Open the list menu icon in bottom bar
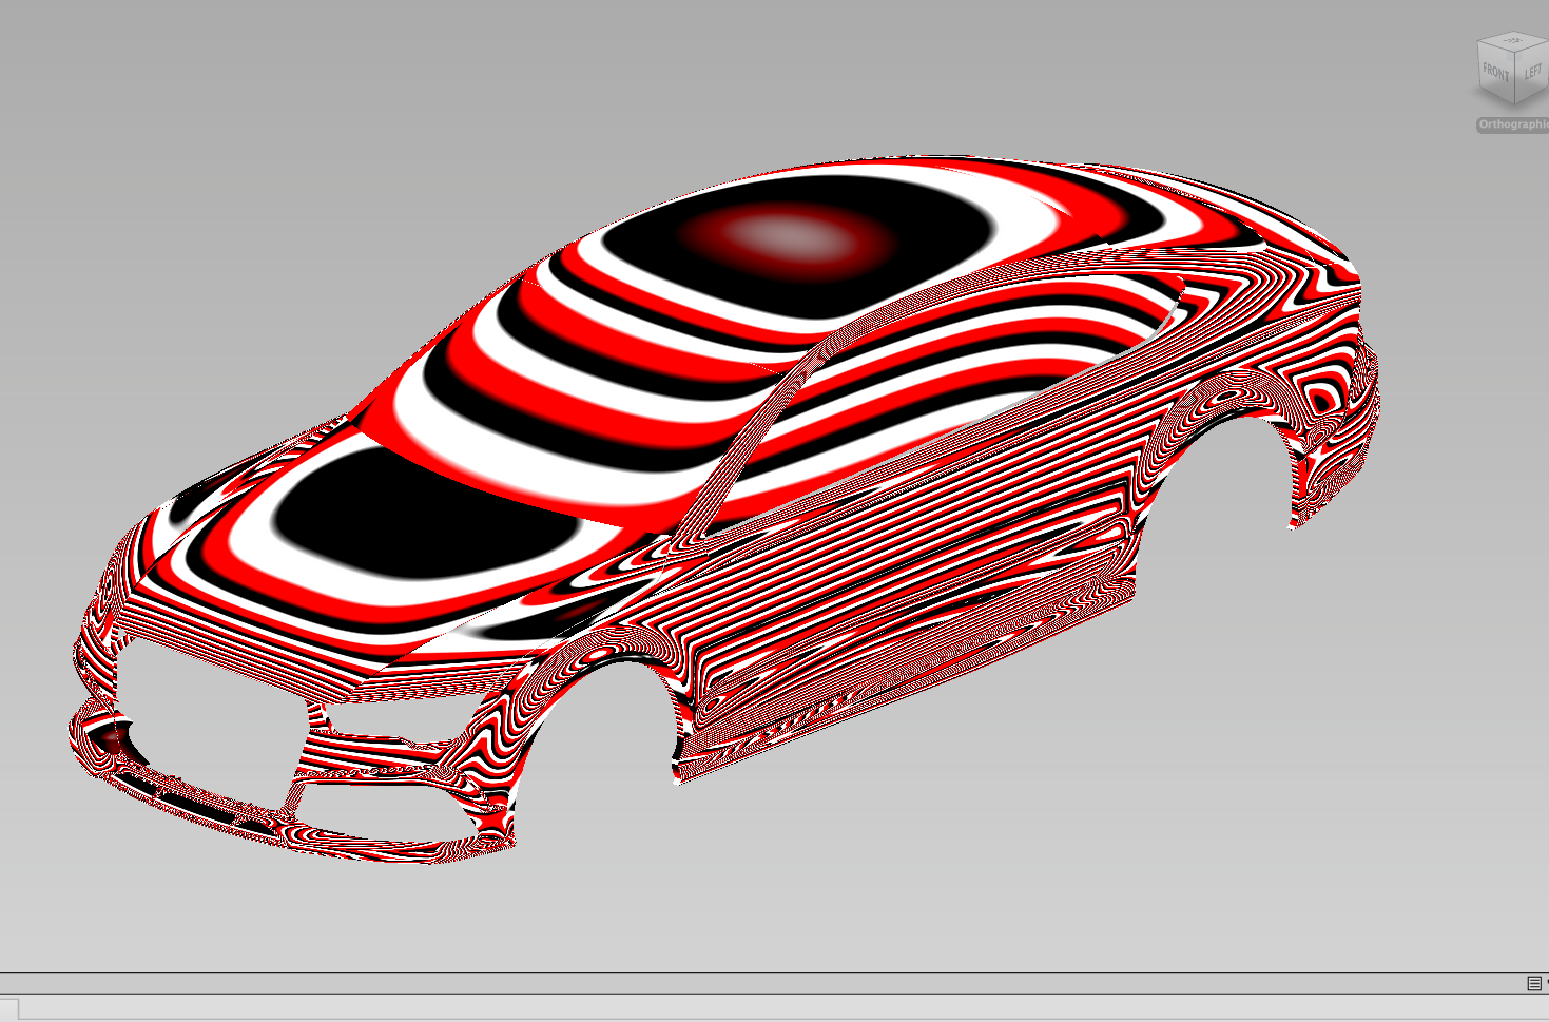The image size is (1549, 1022). point(1534,983)
